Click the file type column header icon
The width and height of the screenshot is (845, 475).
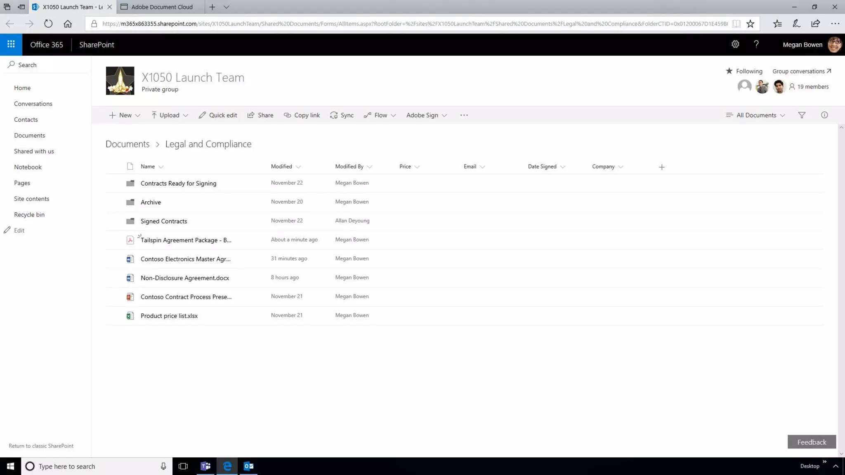point(130,167)
